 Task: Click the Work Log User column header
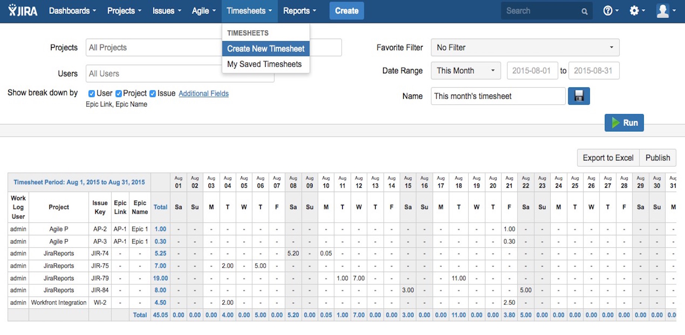[18, 207]
